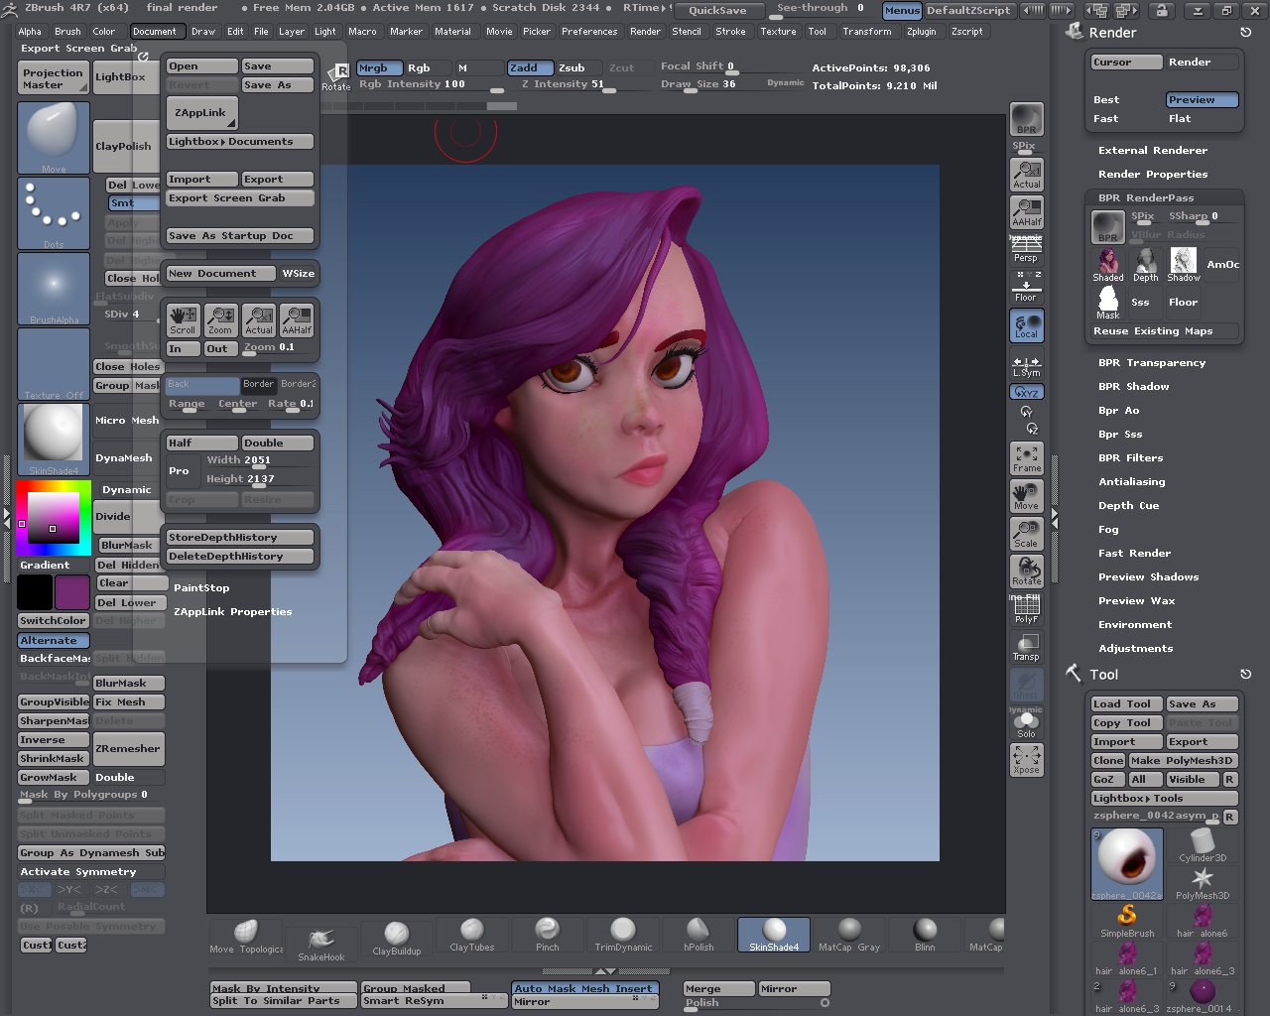Toggle the Transp transparency icon
The image size is (1270, 1016).
(1026, 647)
